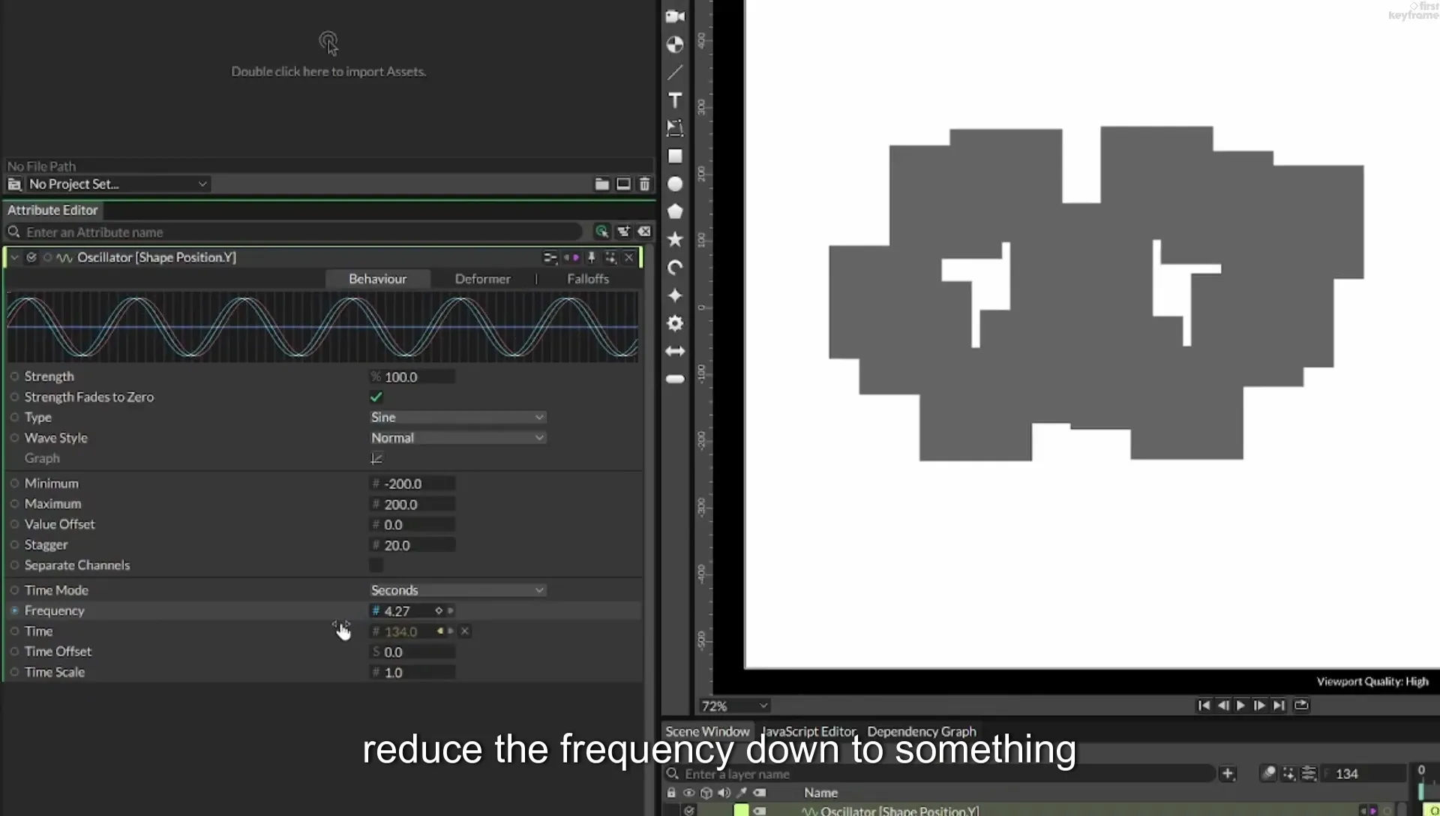Open the project folder icon
This screenshot has height=816, width=1440.
[601, 184]
